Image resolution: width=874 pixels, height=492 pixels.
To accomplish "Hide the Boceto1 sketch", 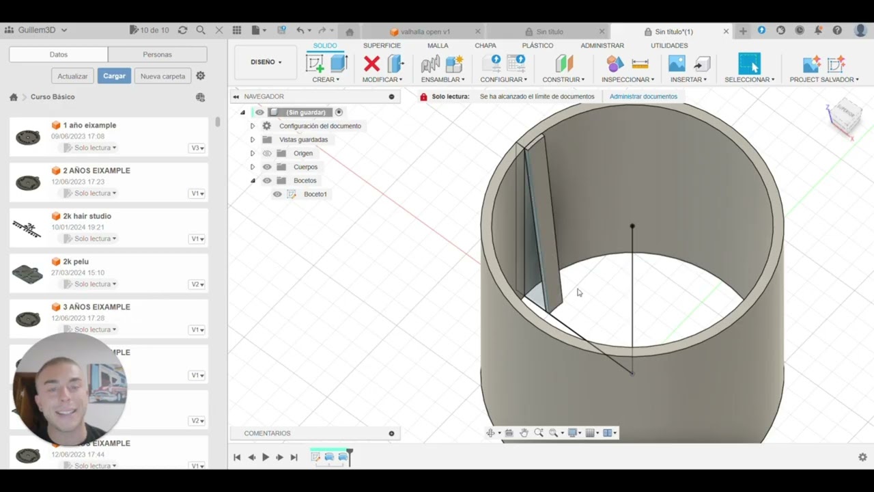I will coord(277,194).
